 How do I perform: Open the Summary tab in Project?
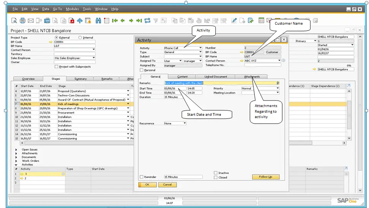click(80, 79)
